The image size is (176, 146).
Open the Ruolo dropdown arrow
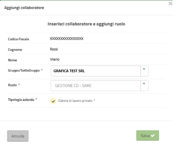click(x=144, y=85)
